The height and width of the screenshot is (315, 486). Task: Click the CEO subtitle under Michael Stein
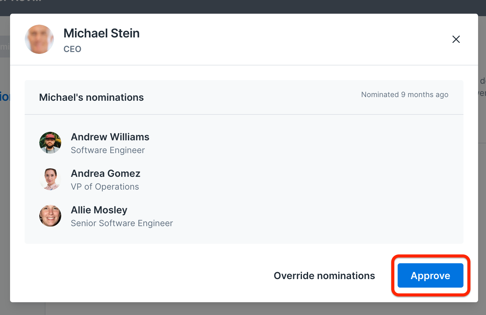click(72, 49)
